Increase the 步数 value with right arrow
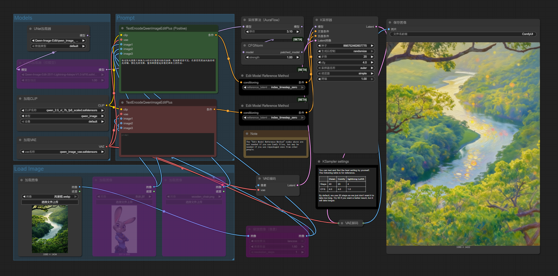 [372, 57]
